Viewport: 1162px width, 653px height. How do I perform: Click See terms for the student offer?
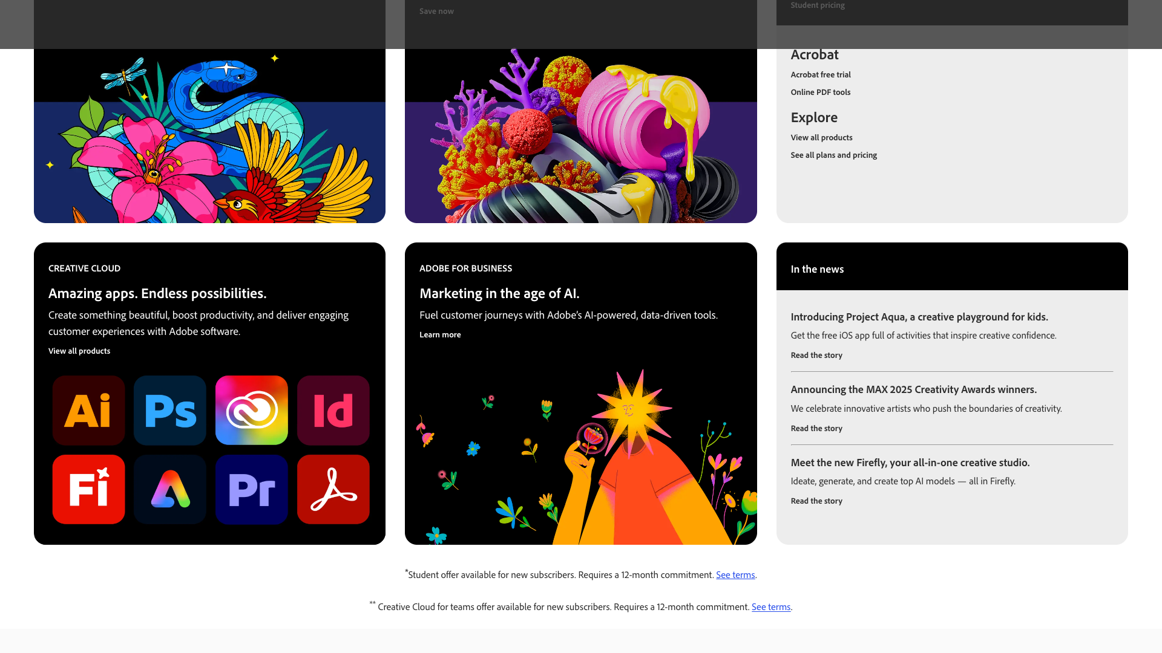(735, 574)
